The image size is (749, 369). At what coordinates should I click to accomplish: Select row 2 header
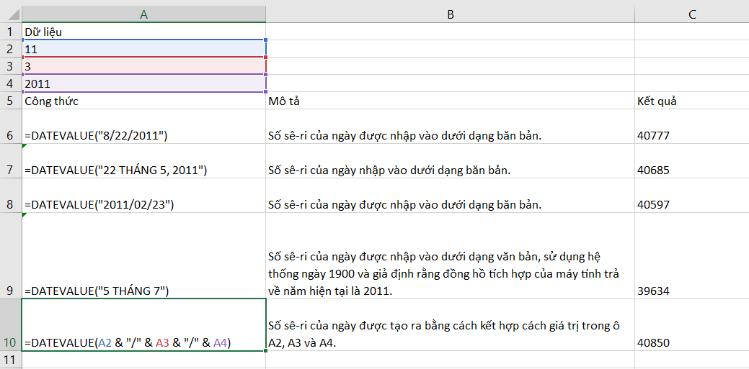[x=11, y=49]
